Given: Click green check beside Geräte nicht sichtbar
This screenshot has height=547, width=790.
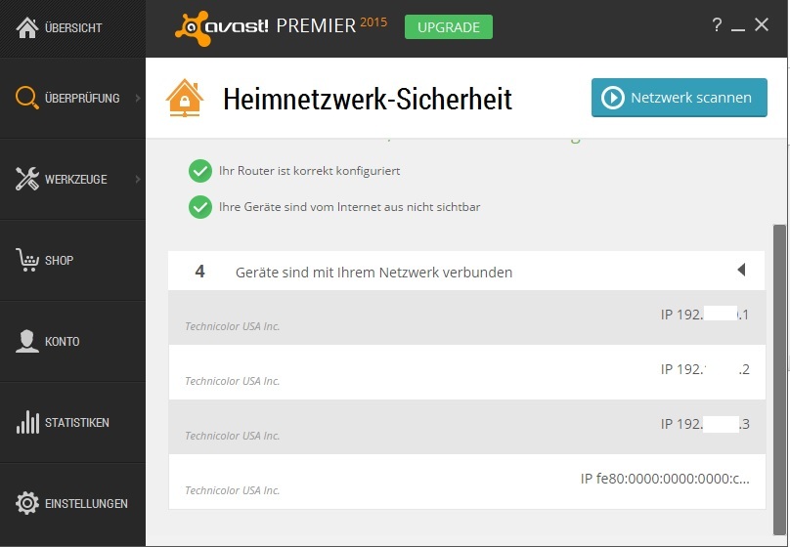Looking at the screenshot, I should 200,207.
